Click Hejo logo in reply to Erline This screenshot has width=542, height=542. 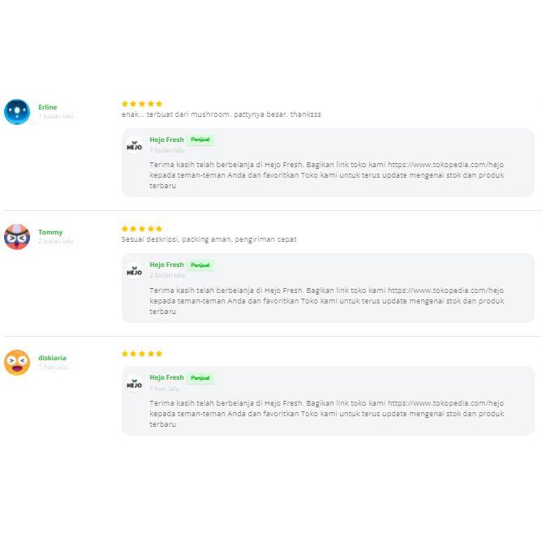(x=134, y=146)
